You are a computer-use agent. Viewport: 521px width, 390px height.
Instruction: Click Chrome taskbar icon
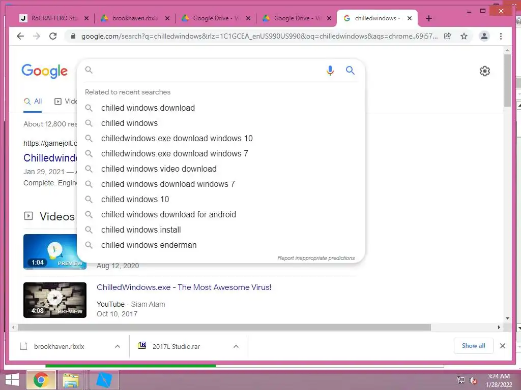click(41, 380)
